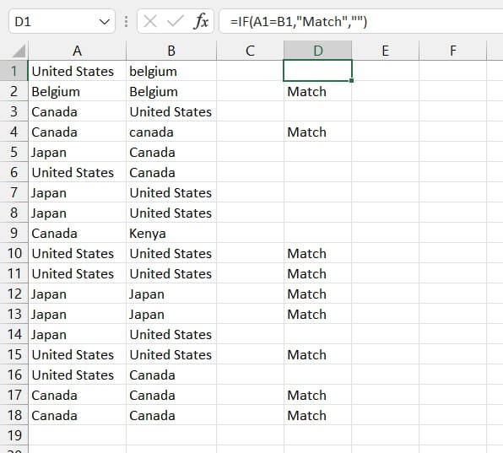Select column D header
503x453 pixels.
pos(318,51)
